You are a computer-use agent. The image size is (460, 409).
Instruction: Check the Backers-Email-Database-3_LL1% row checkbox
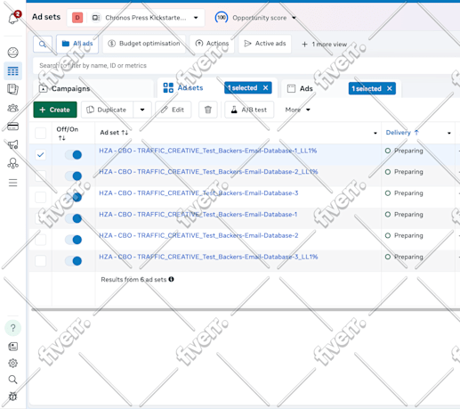(41, 261)
